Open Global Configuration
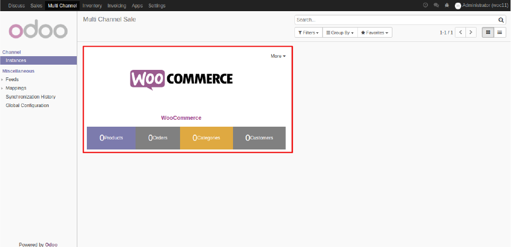 tap(28, 105)
